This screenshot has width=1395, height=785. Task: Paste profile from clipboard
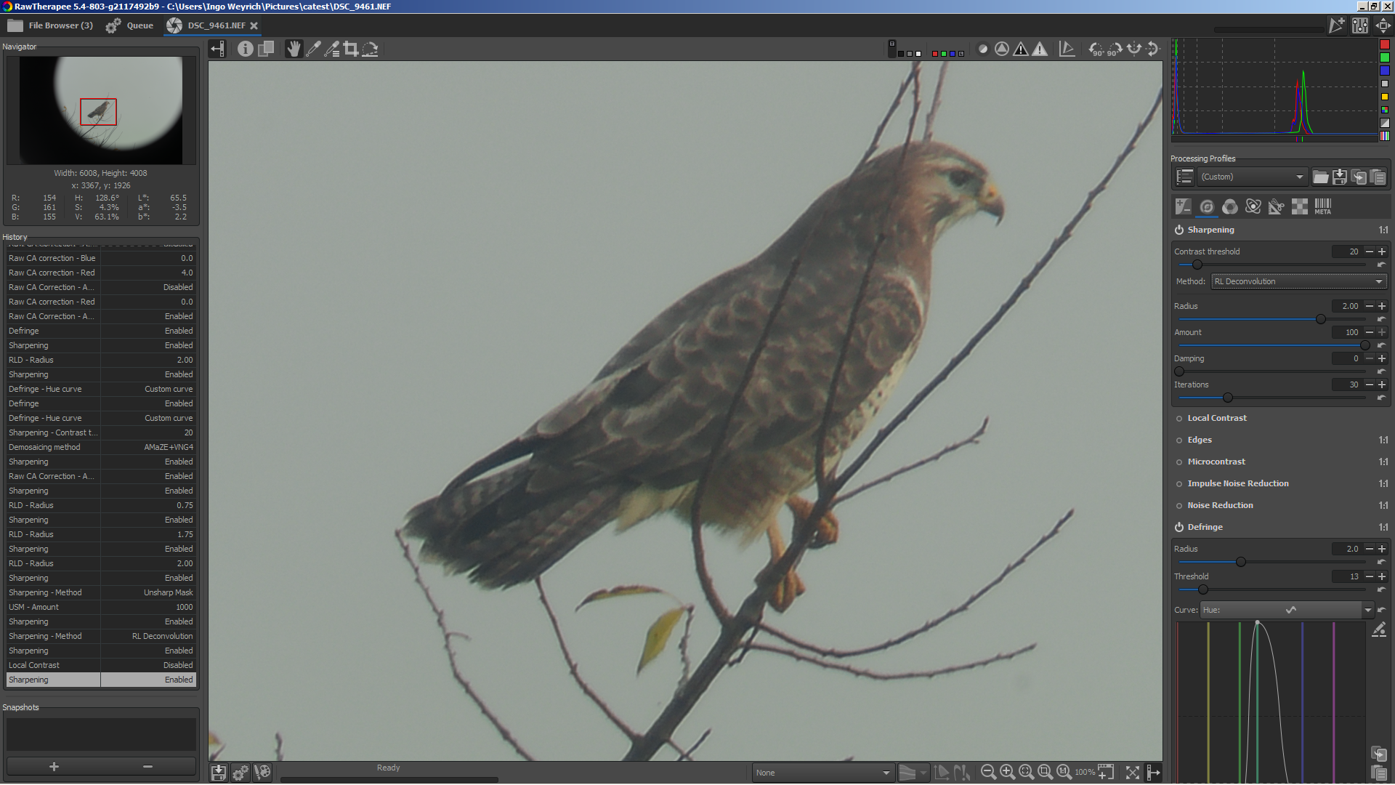point(1378,177)
